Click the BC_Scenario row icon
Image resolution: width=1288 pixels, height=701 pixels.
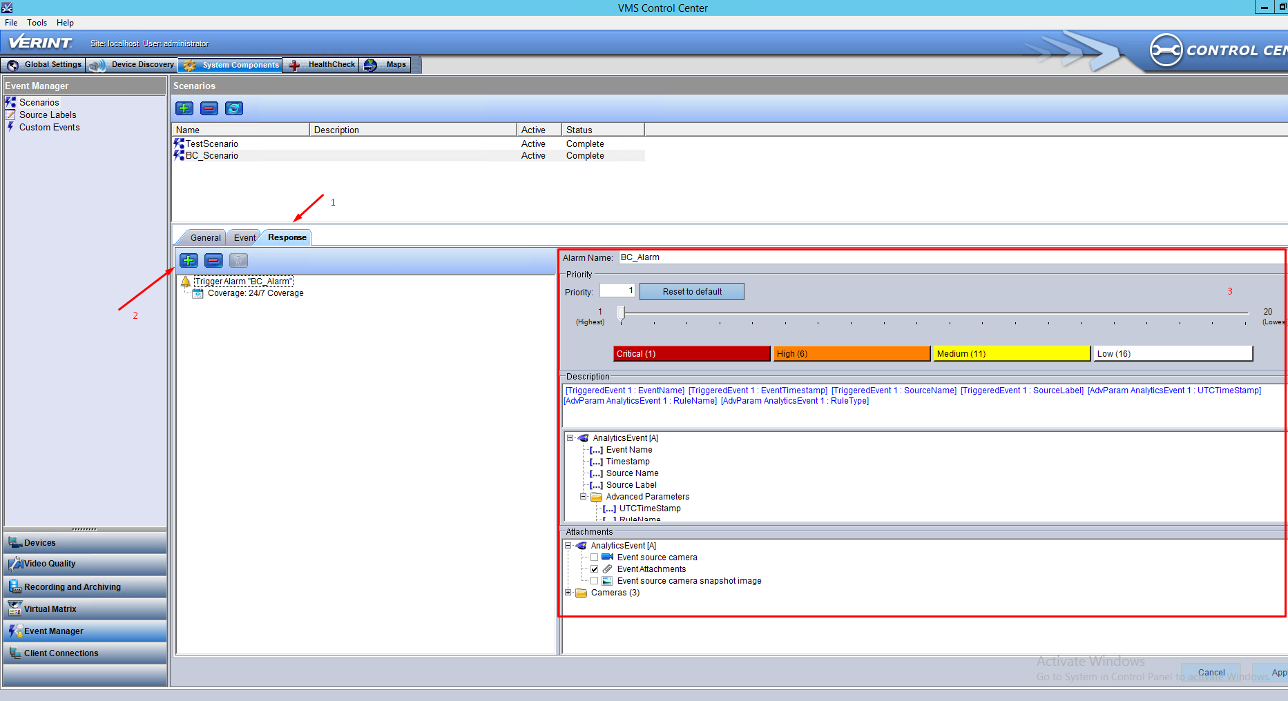(x=179, y=155)
